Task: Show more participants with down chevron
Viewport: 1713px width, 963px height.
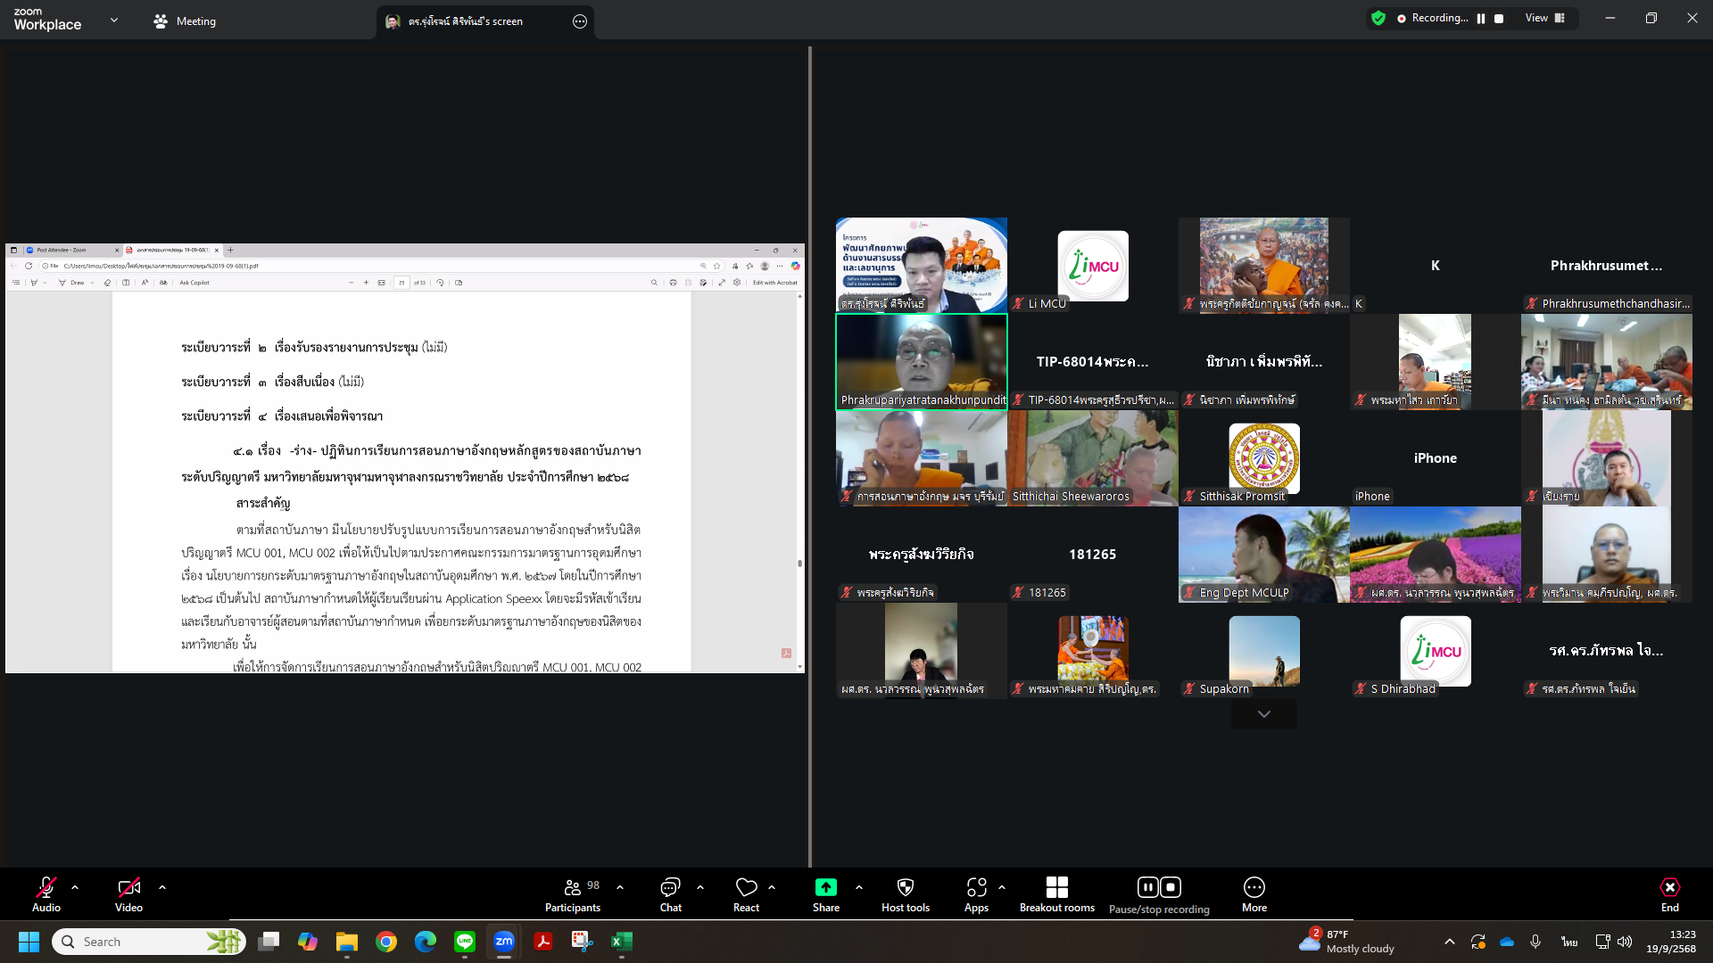Action: click(x=1263, y=714)
